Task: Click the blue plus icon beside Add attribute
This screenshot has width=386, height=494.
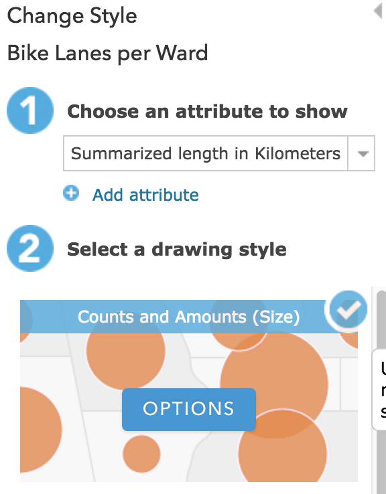Action: 71,193
